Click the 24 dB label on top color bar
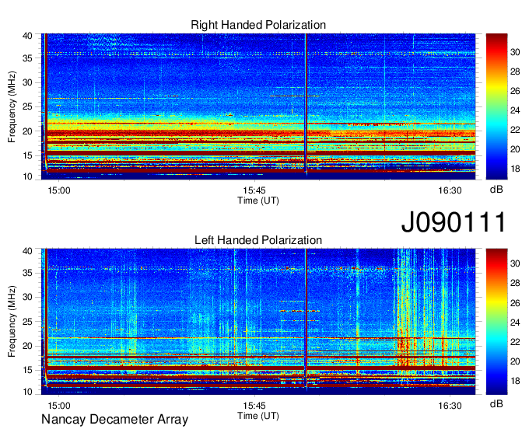Image resolution: width=529 pixels, height=429 pixels. [x=515, y=110]
